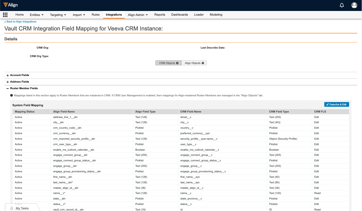This screenshot has width=362, height=211.
Task: Switch to CRM Objects view
Action: pyautogui.click(x=167, y=63)
